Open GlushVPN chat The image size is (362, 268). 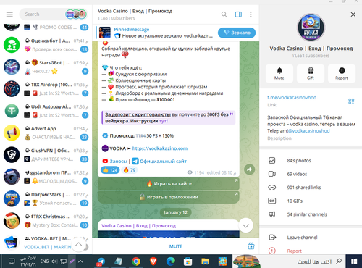coord(46,155)
